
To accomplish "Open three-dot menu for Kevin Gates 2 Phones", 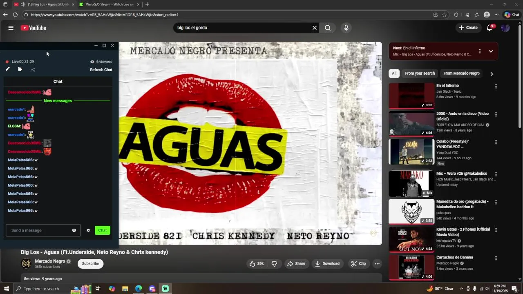I will point(496,230).
